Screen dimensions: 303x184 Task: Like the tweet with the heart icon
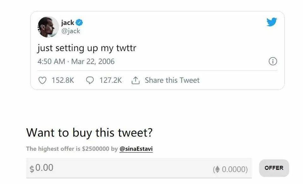[x=42, y=81]
